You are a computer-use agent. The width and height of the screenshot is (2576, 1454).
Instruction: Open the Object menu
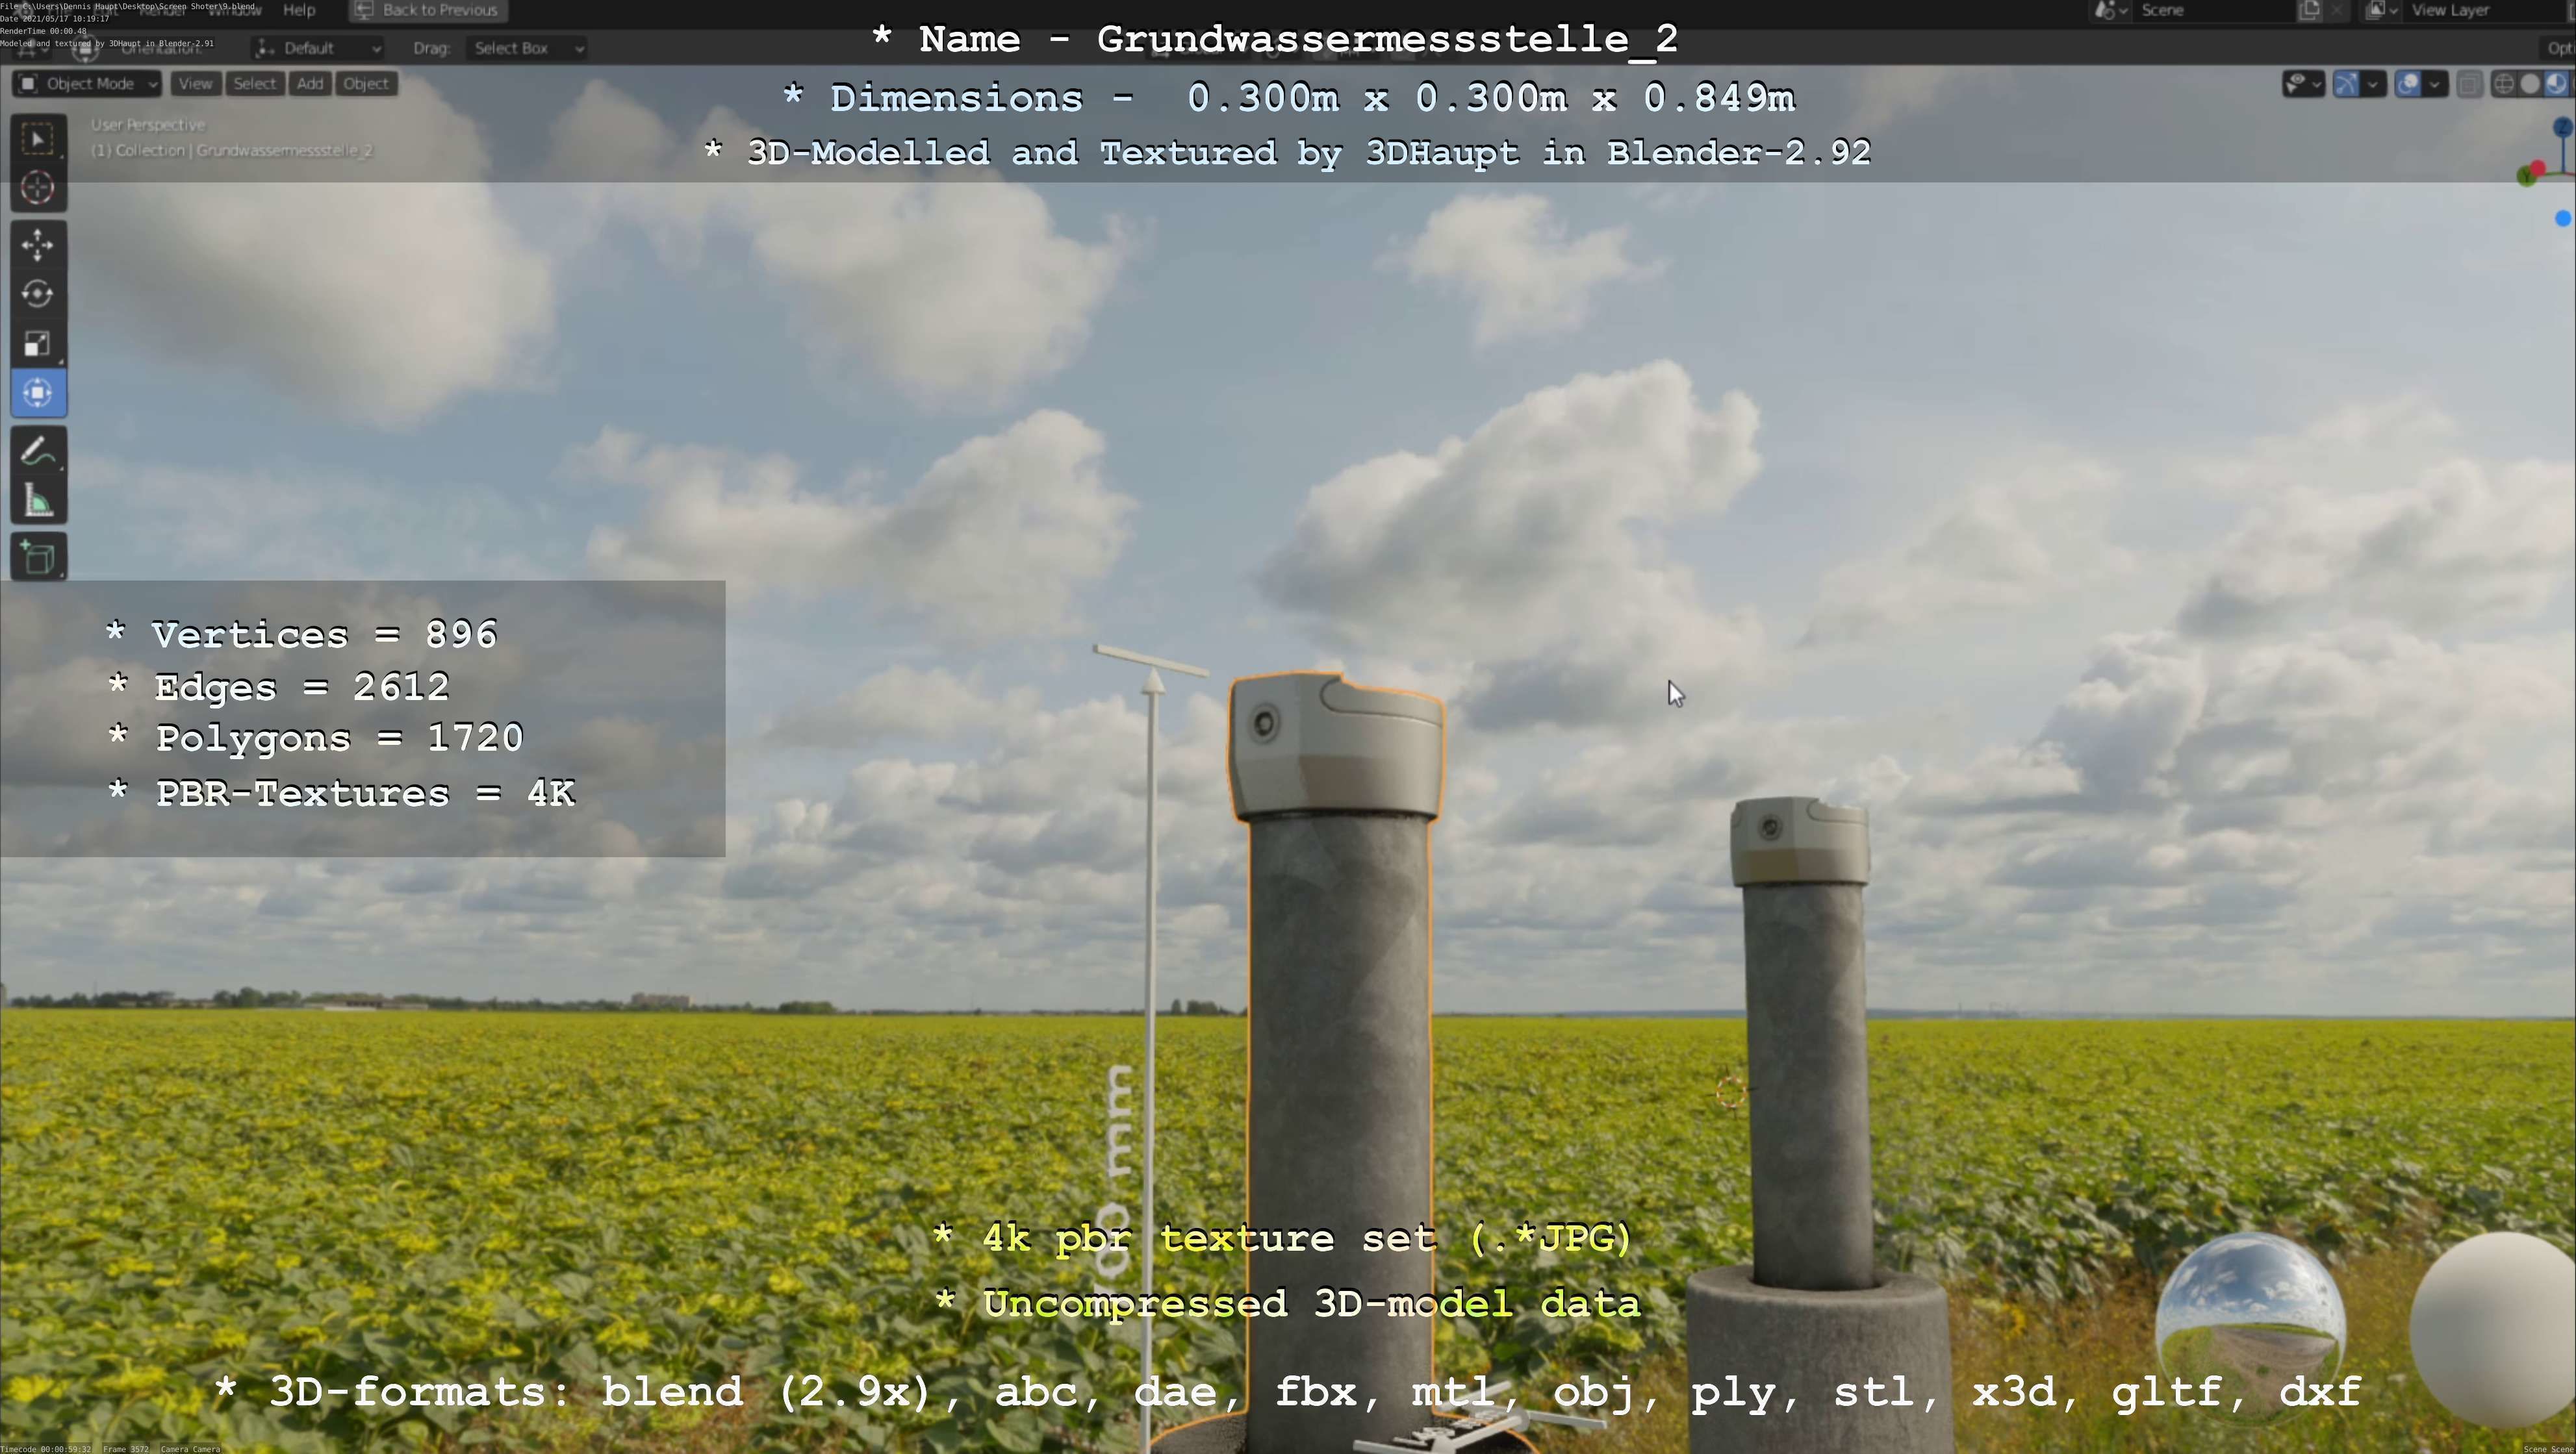(366, 84)
